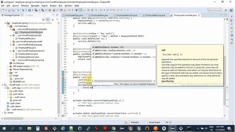The width and height of the screenshot is (235, 132).
Task: Switch to EmployeeService.java editor tab
Action: pyautogui.click(x=155, y=15)
